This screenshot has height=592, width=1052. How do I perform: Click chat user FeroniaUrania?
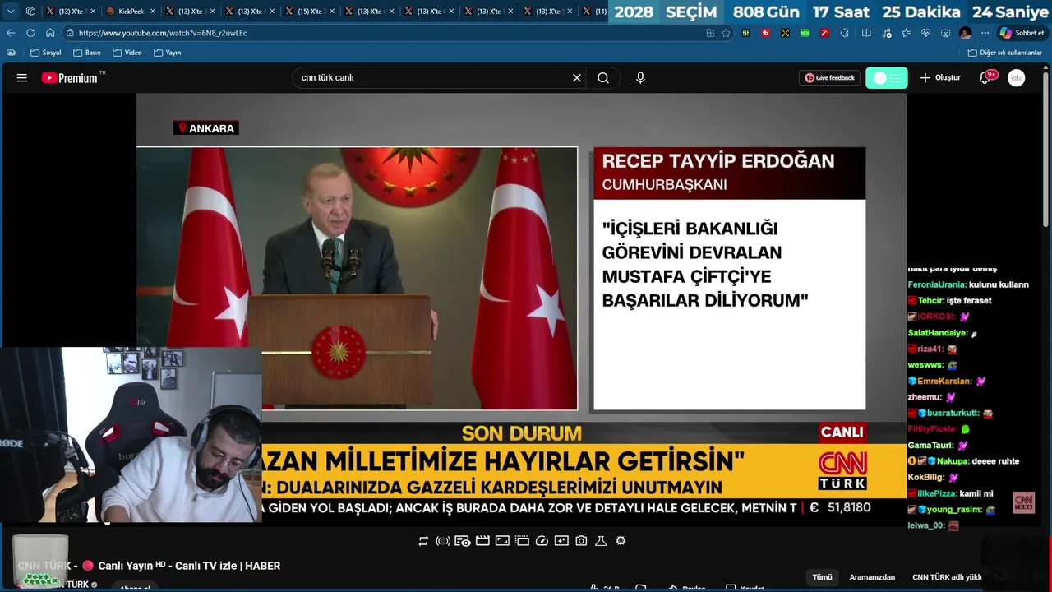937,284
